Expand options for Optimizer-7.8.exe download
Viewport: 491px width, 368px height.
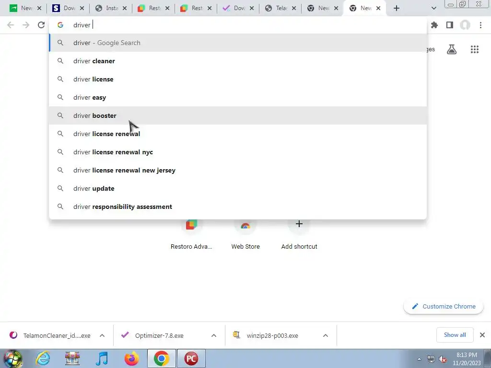coord(214,335)
